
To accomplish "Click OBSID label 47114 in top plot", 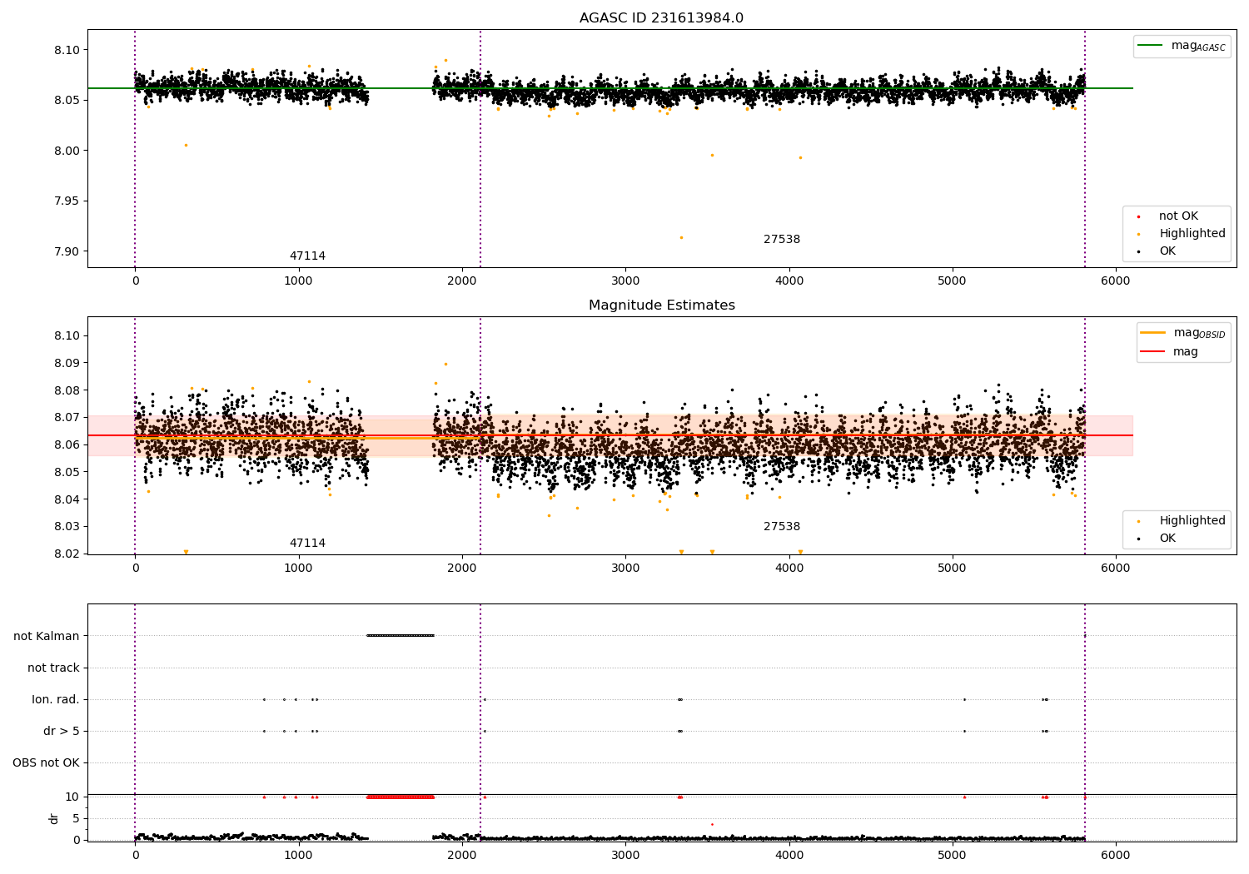I will click(x=307, y=256).
